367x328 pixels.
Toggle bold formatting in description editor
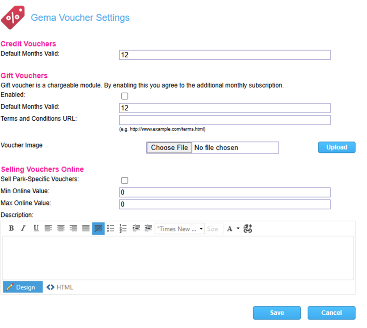pyautogui.click(x=11, y=228)
